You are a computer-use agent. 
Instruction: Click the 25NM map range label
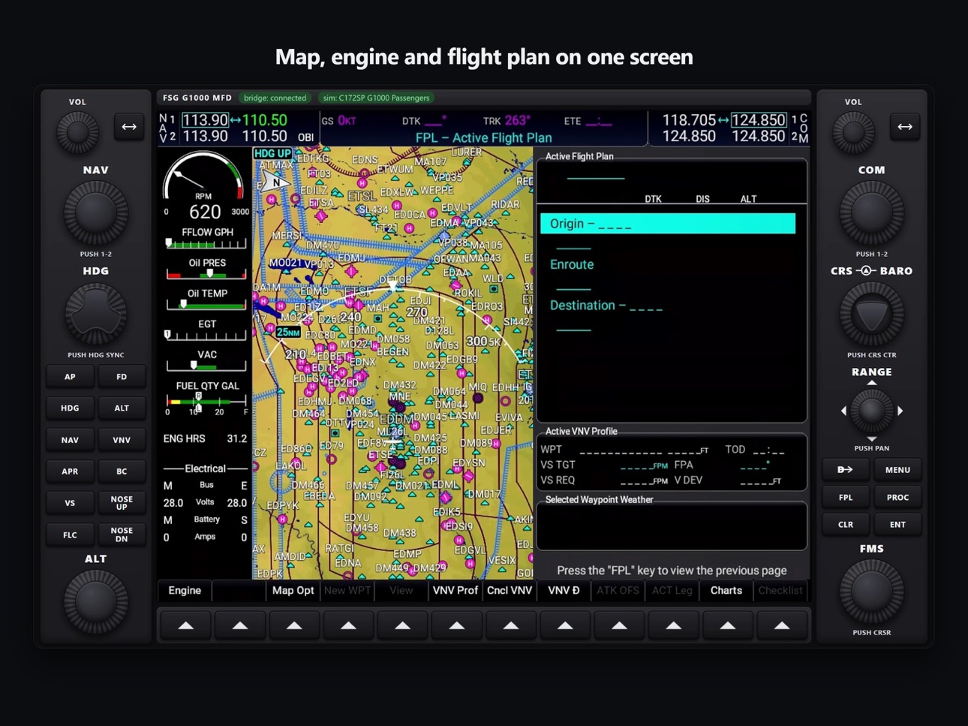[x=287, y=332]
